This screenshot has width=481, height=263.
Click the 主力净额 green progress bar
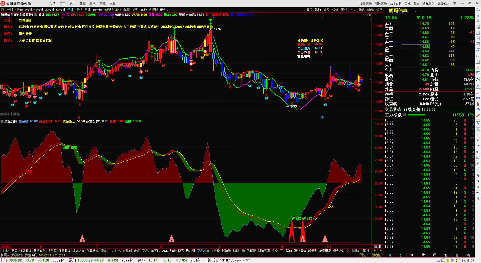click(416, 115)
